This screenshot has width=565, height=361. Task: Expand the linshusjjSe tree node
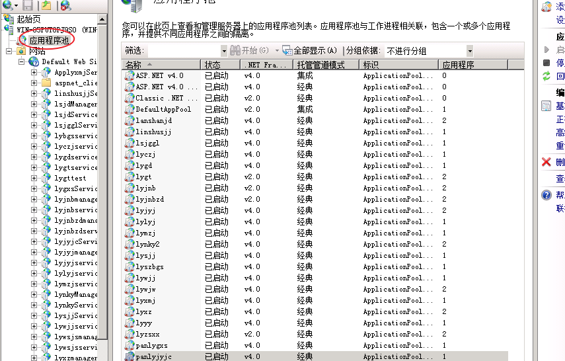click(34, 93)
